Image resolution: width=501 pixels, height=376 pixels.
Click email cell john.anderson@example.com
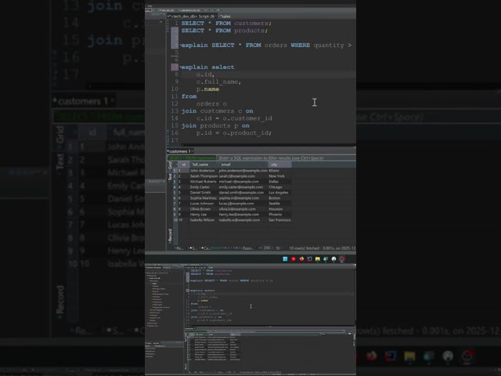click(243, 171)
